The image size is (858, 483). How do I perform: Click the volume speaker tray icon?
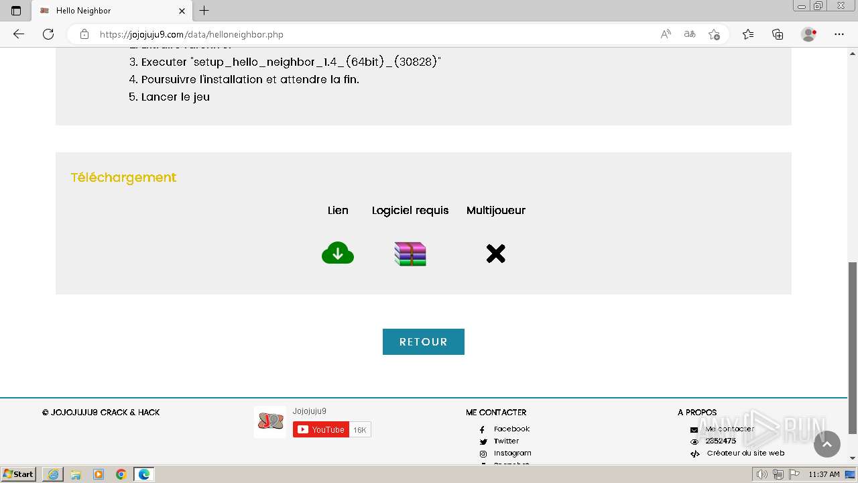[x=763, y=474]
